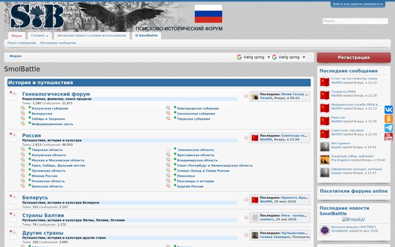Focus the Поиск search field
The height and width of the screenshot is (247, 395).
pos(355,21)
